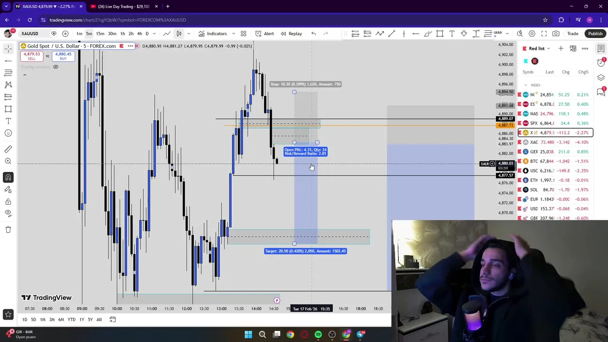Select the vertical line tool in favorites bar

point(404,34)
